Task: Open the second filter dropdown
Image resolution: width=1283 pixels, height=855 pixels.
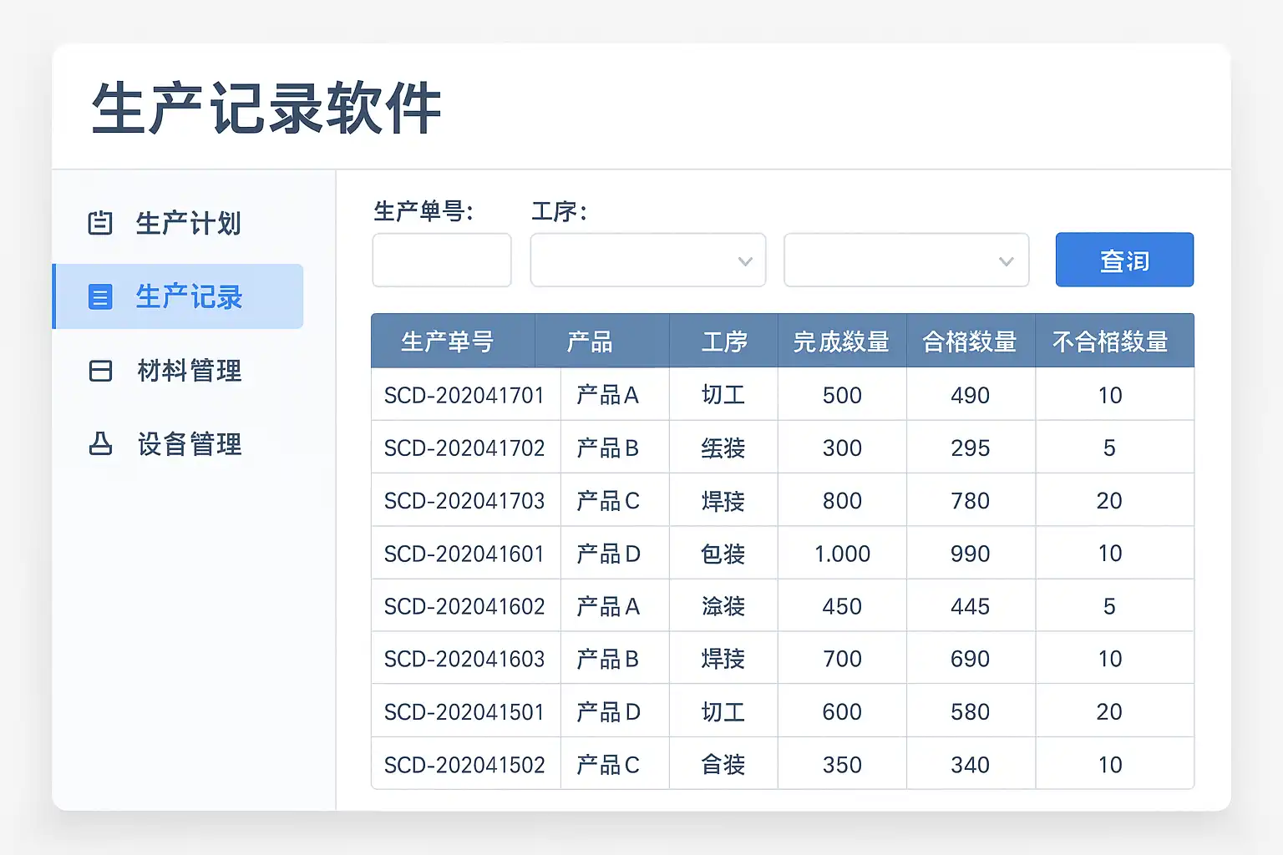Action: pos(905,261)
